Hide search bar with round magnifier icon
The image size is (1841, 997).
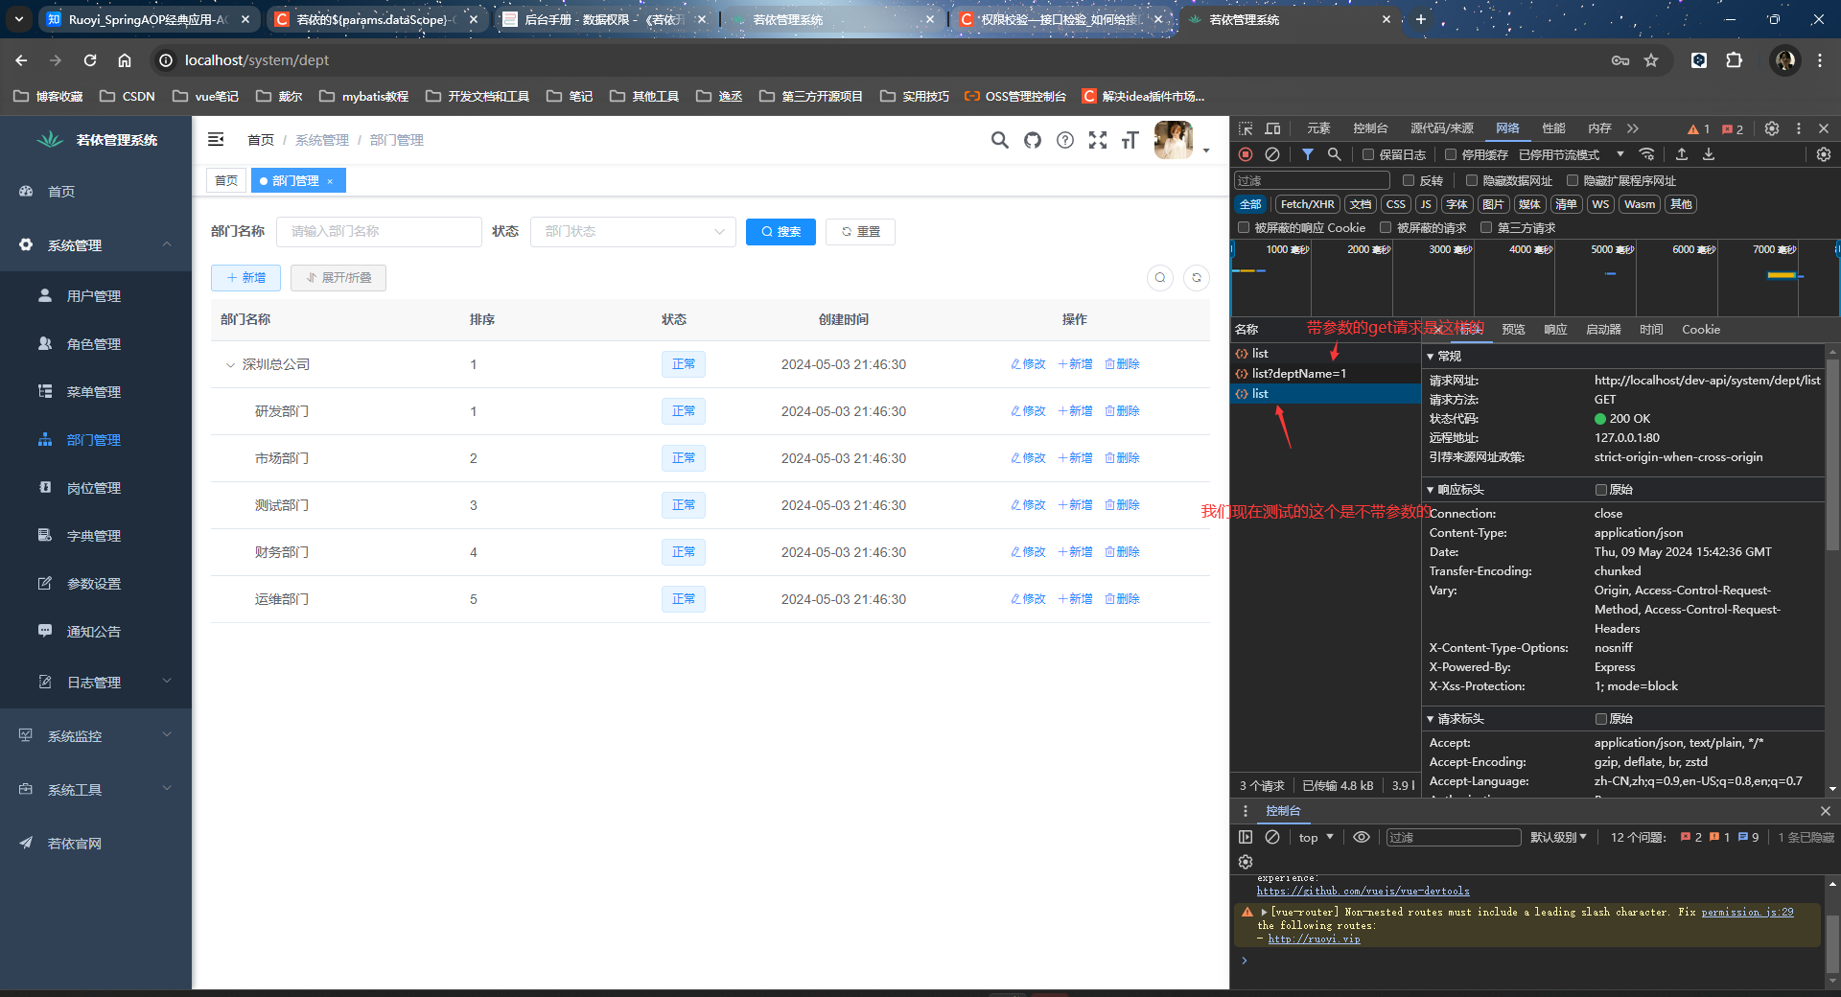[x=1160, y=278]
